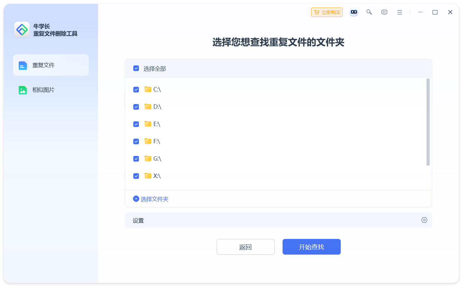Open the feedback message icon
The width and height of the screenshot is (463, 287).
[384, 12]
